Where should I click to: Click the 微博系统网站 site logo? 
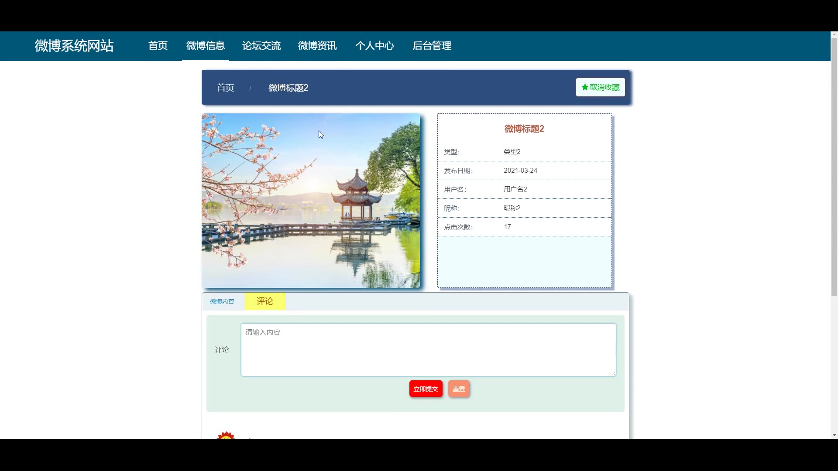click(74, 46)
